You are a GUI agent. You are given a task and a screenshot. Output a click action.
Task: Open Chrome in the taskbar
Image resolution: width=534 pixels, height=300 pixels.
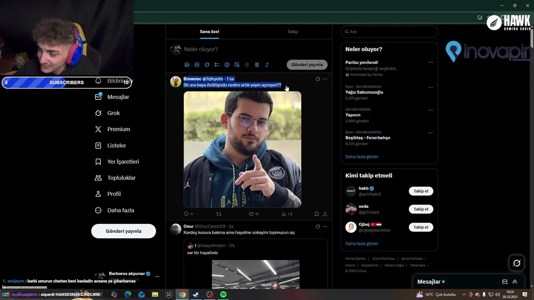tap(182, 295)
